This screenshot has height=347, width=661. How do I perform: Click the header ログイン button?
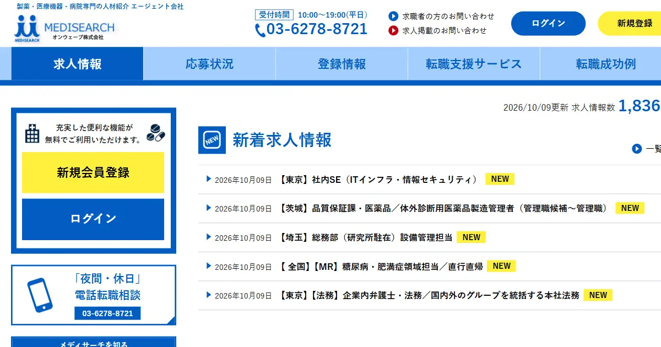point(548,23)
